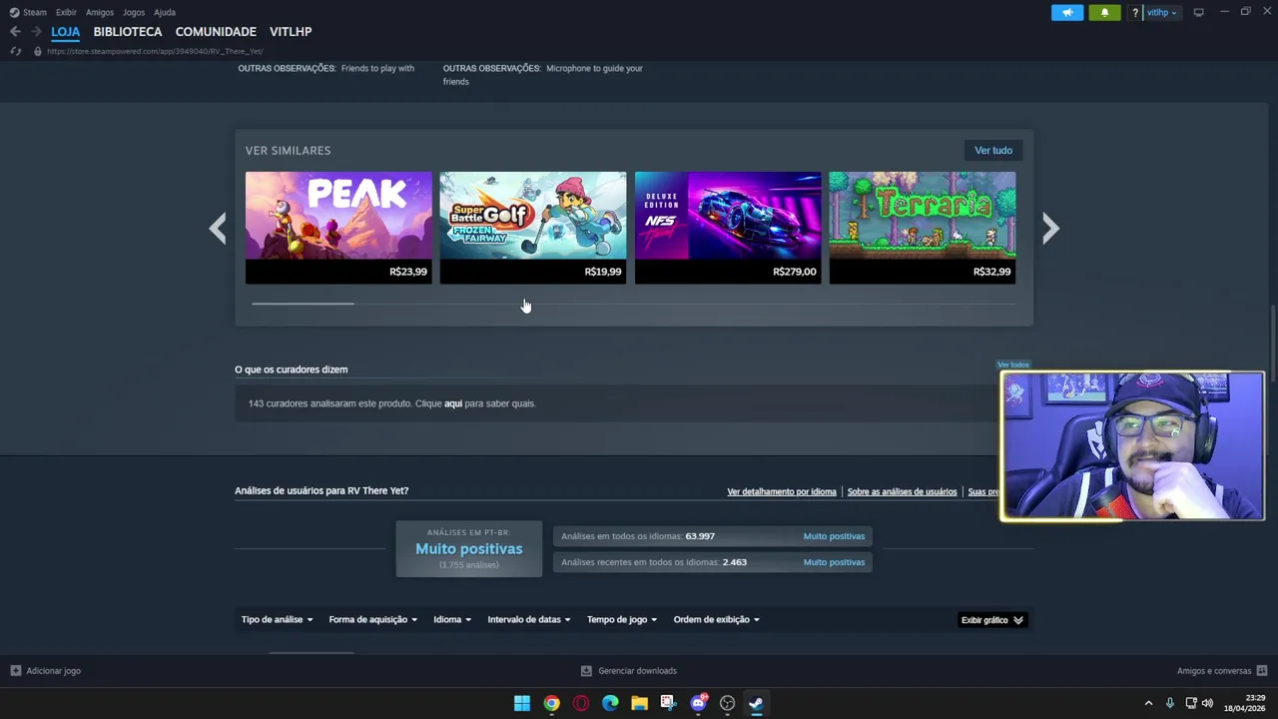Open the Jogos menu

[x=134, y=12]
